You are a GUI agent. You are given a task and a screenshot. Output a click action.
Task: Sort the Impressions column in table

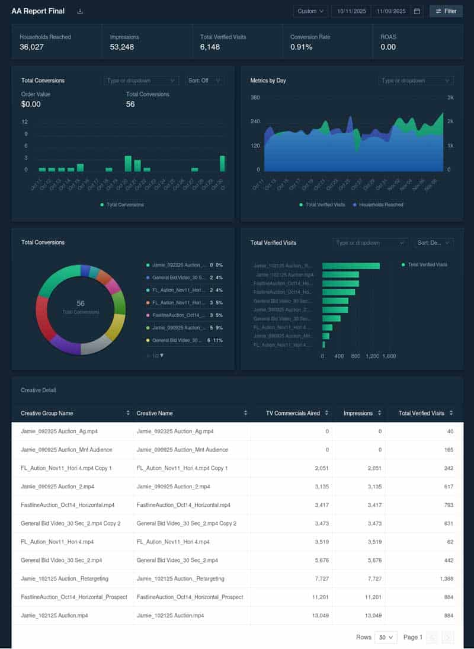(x=379, y=413)
